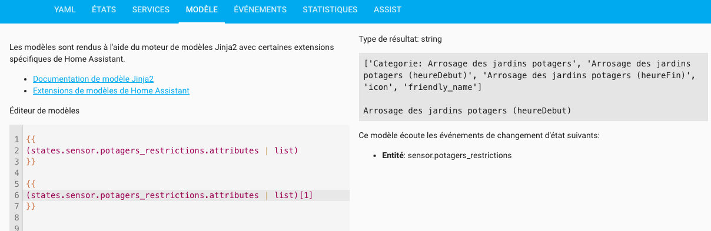Place cursor at end of line 6 code

[x=313, y=195]
